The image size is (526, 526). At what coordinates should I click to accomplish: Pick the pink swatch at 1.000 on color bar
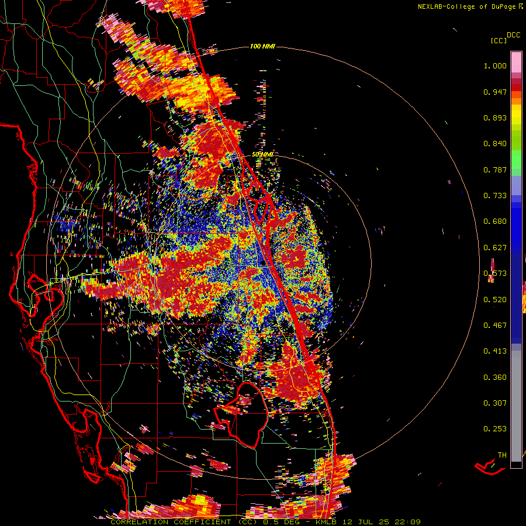click(516, 63)
